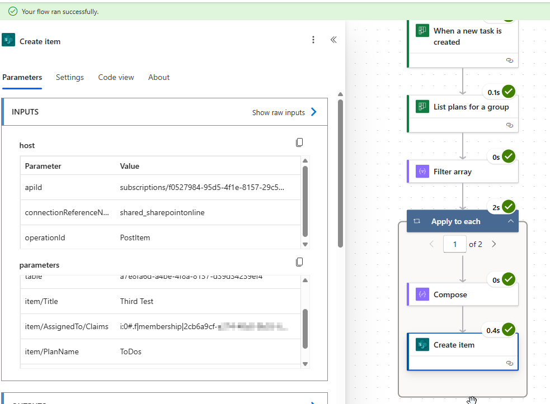The width and height of the screenshot is (550, 404).
Task: Click the Compose action icon
Action: [422, 294]
